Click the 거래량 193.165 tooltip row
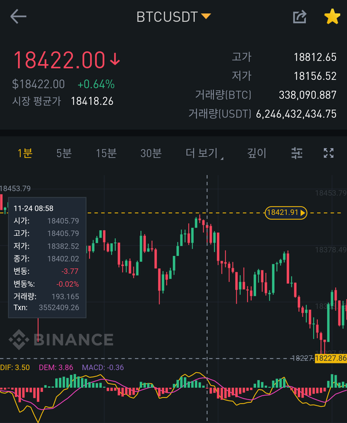The image size is (347, 423). 46,296
